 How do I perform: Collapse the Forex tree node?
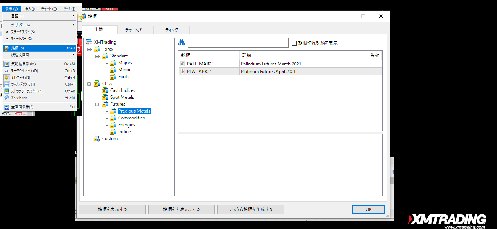point(89,49)
